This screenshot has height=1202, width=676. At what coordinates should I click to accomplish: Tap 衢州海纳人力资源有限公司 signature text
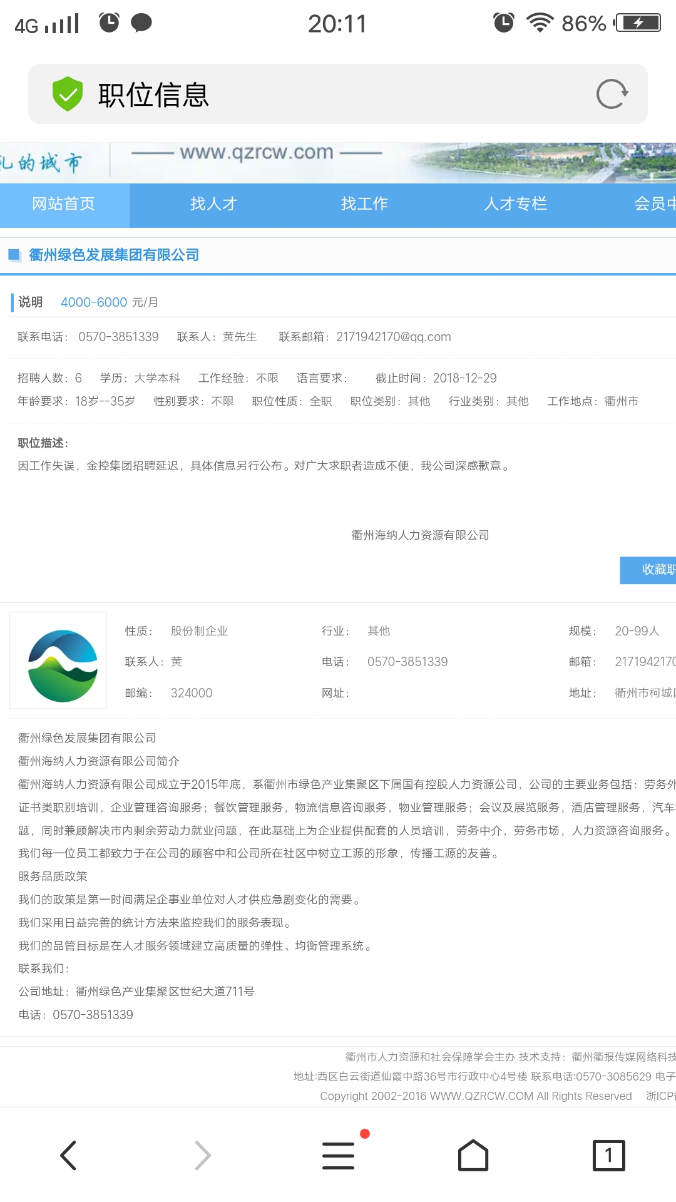(x=421, y=535)
